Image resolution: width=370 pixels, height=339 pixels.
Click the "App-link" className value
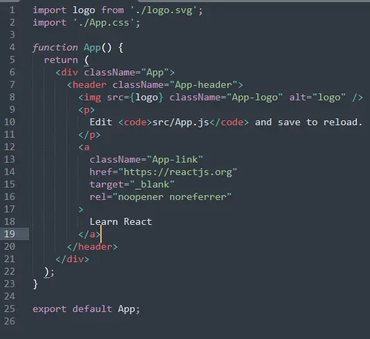(174, 160)
